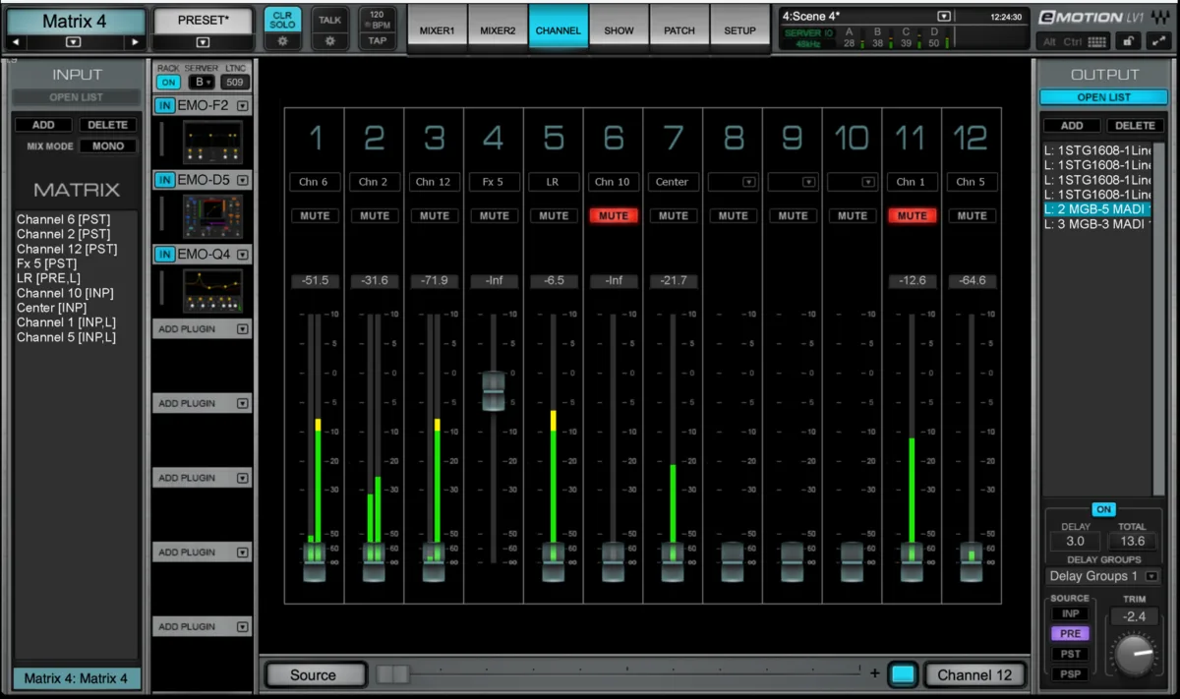Open the EMO-F2 plugin thumbnail
This screenshot has height=699, width=1180.
point(212,142)
